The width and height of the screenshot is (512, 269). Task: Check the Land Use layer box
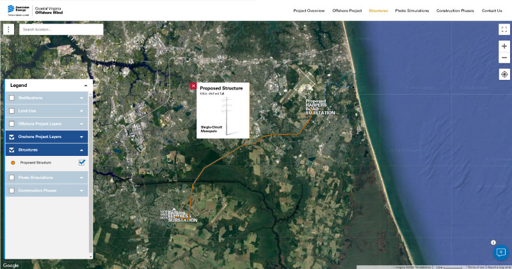tap(12, 111)
